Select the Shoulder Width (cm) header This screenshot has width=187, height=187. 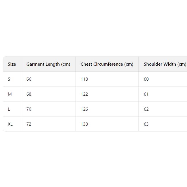pos(165,64)
